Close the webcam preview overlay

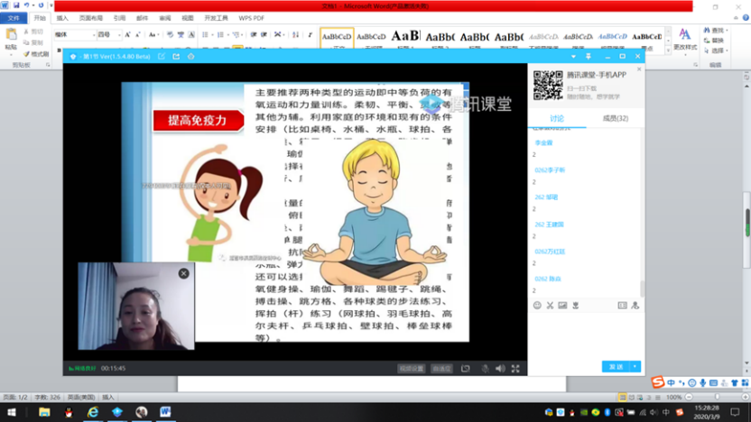pos(183,273)
